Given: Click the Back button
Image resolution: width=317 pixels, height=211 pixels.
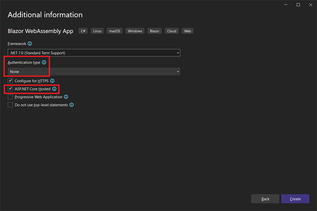Looking at the screenshot, I should pos(265,199).
